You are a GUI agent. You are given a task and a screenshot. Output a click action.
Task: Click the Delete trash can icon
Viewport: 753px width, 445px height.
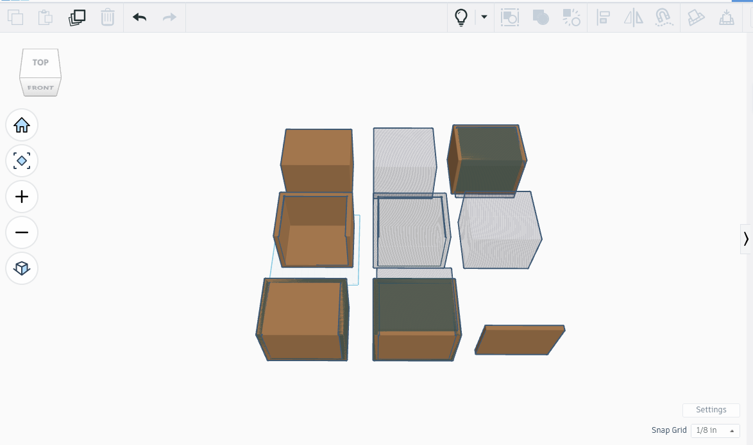(x=108, y=17)
